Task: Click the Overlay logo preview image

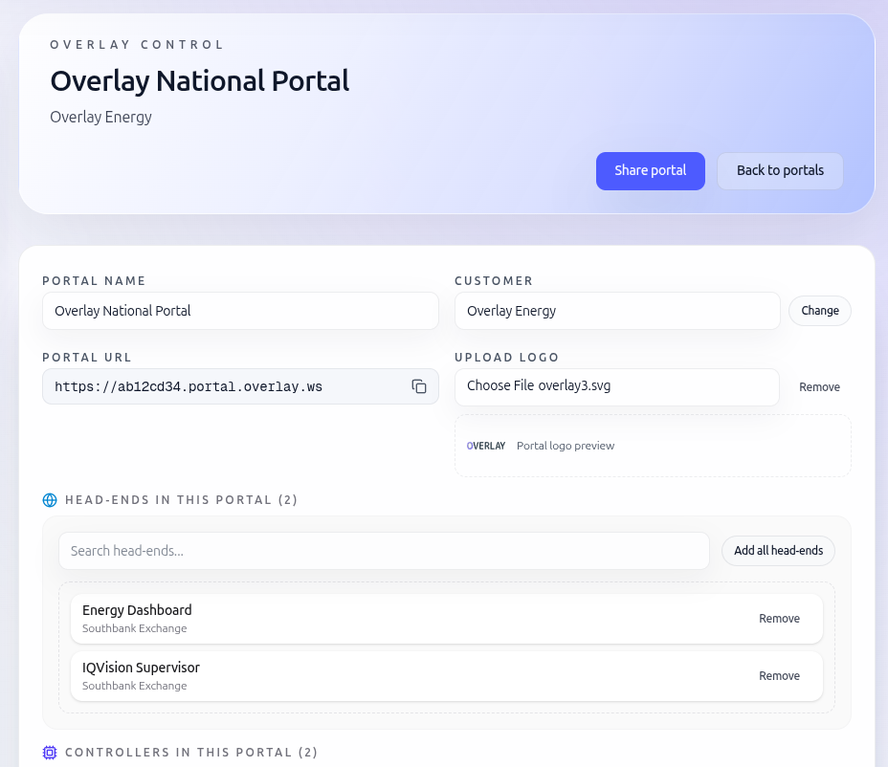Action: click(486, 446)
